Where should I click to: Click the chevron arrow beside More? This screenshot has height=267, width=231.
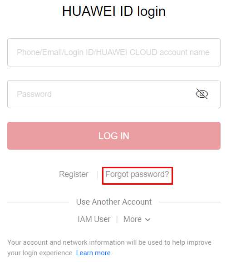tap(147, 220)
